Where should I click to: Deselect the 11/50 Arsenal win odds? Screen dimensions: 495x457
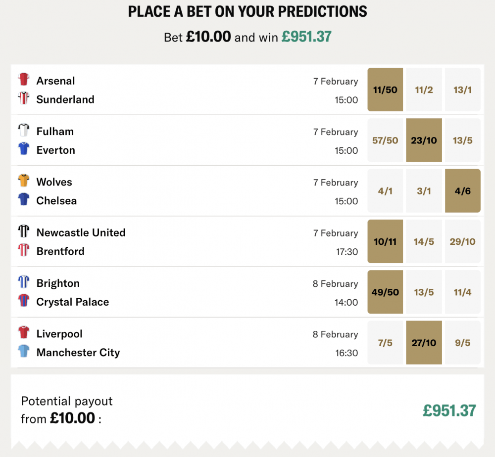(x=385, y=90)
